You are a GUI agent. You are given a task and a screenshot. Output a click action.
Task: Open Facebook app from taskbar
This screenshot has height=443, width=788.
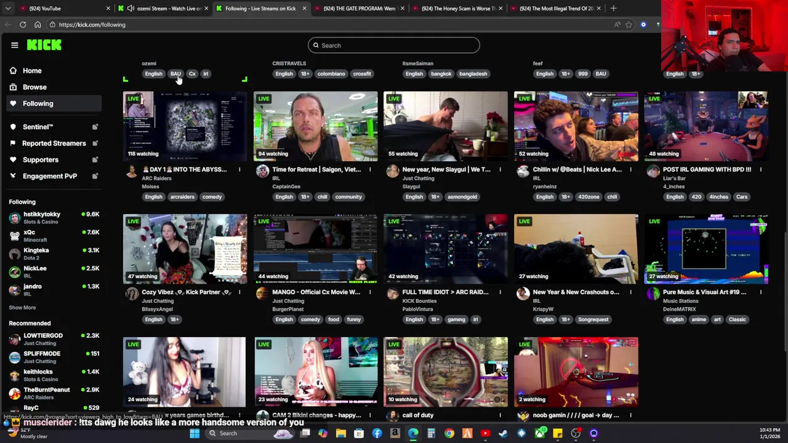[x=377, y=434]
